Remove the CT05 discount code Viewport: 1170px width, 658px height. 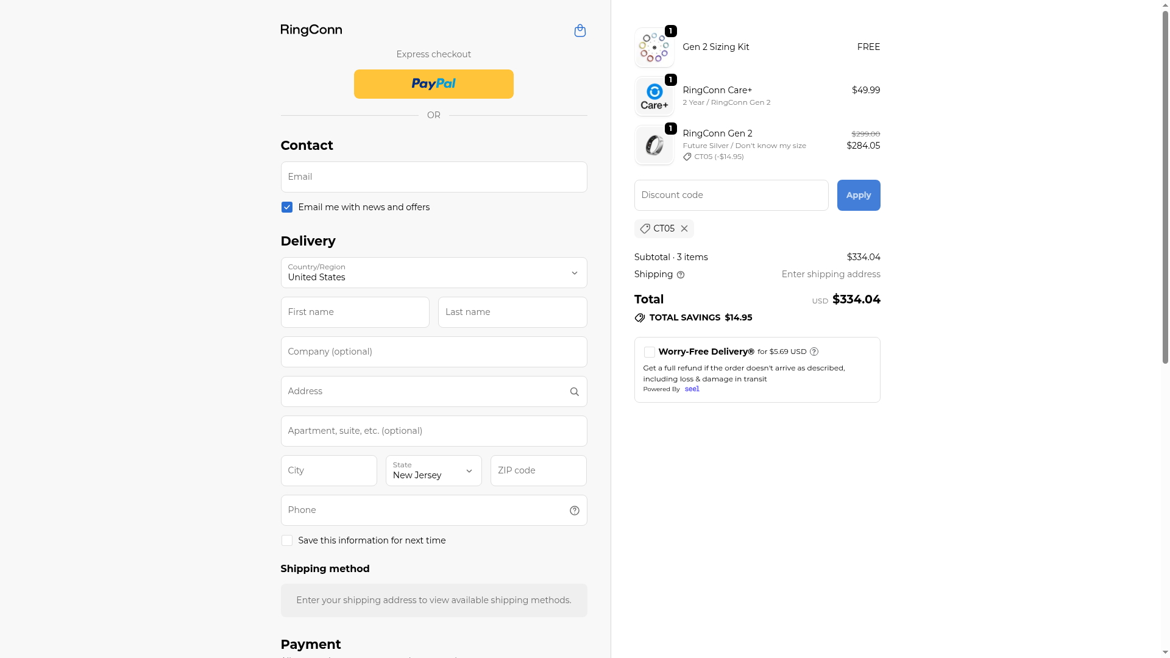coord(684,228)
